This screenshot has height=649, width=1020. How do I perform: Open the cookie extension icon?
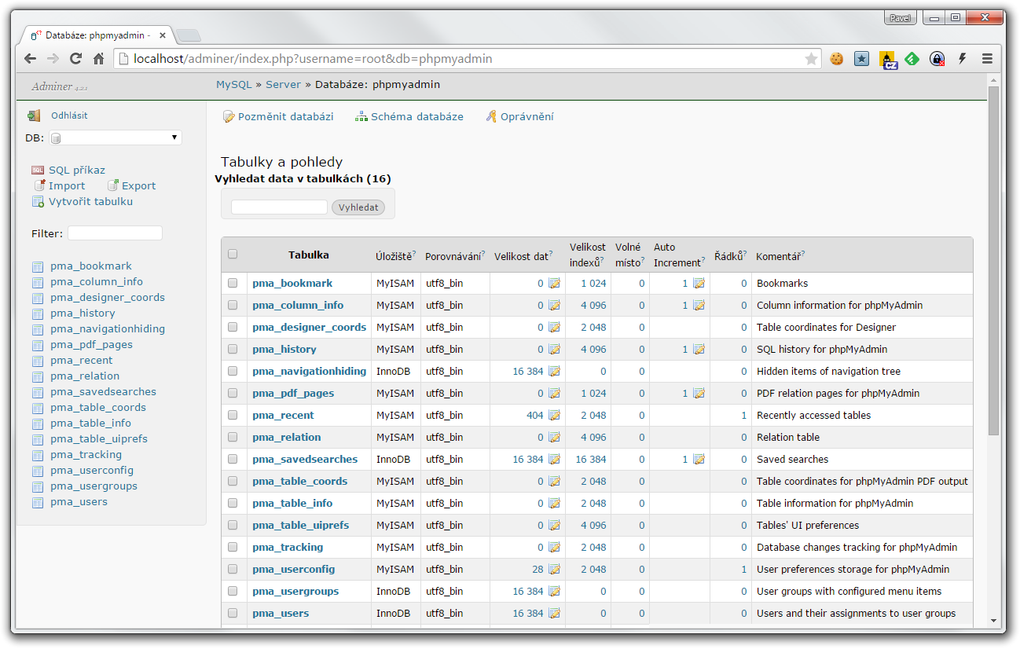click(837, 58)
